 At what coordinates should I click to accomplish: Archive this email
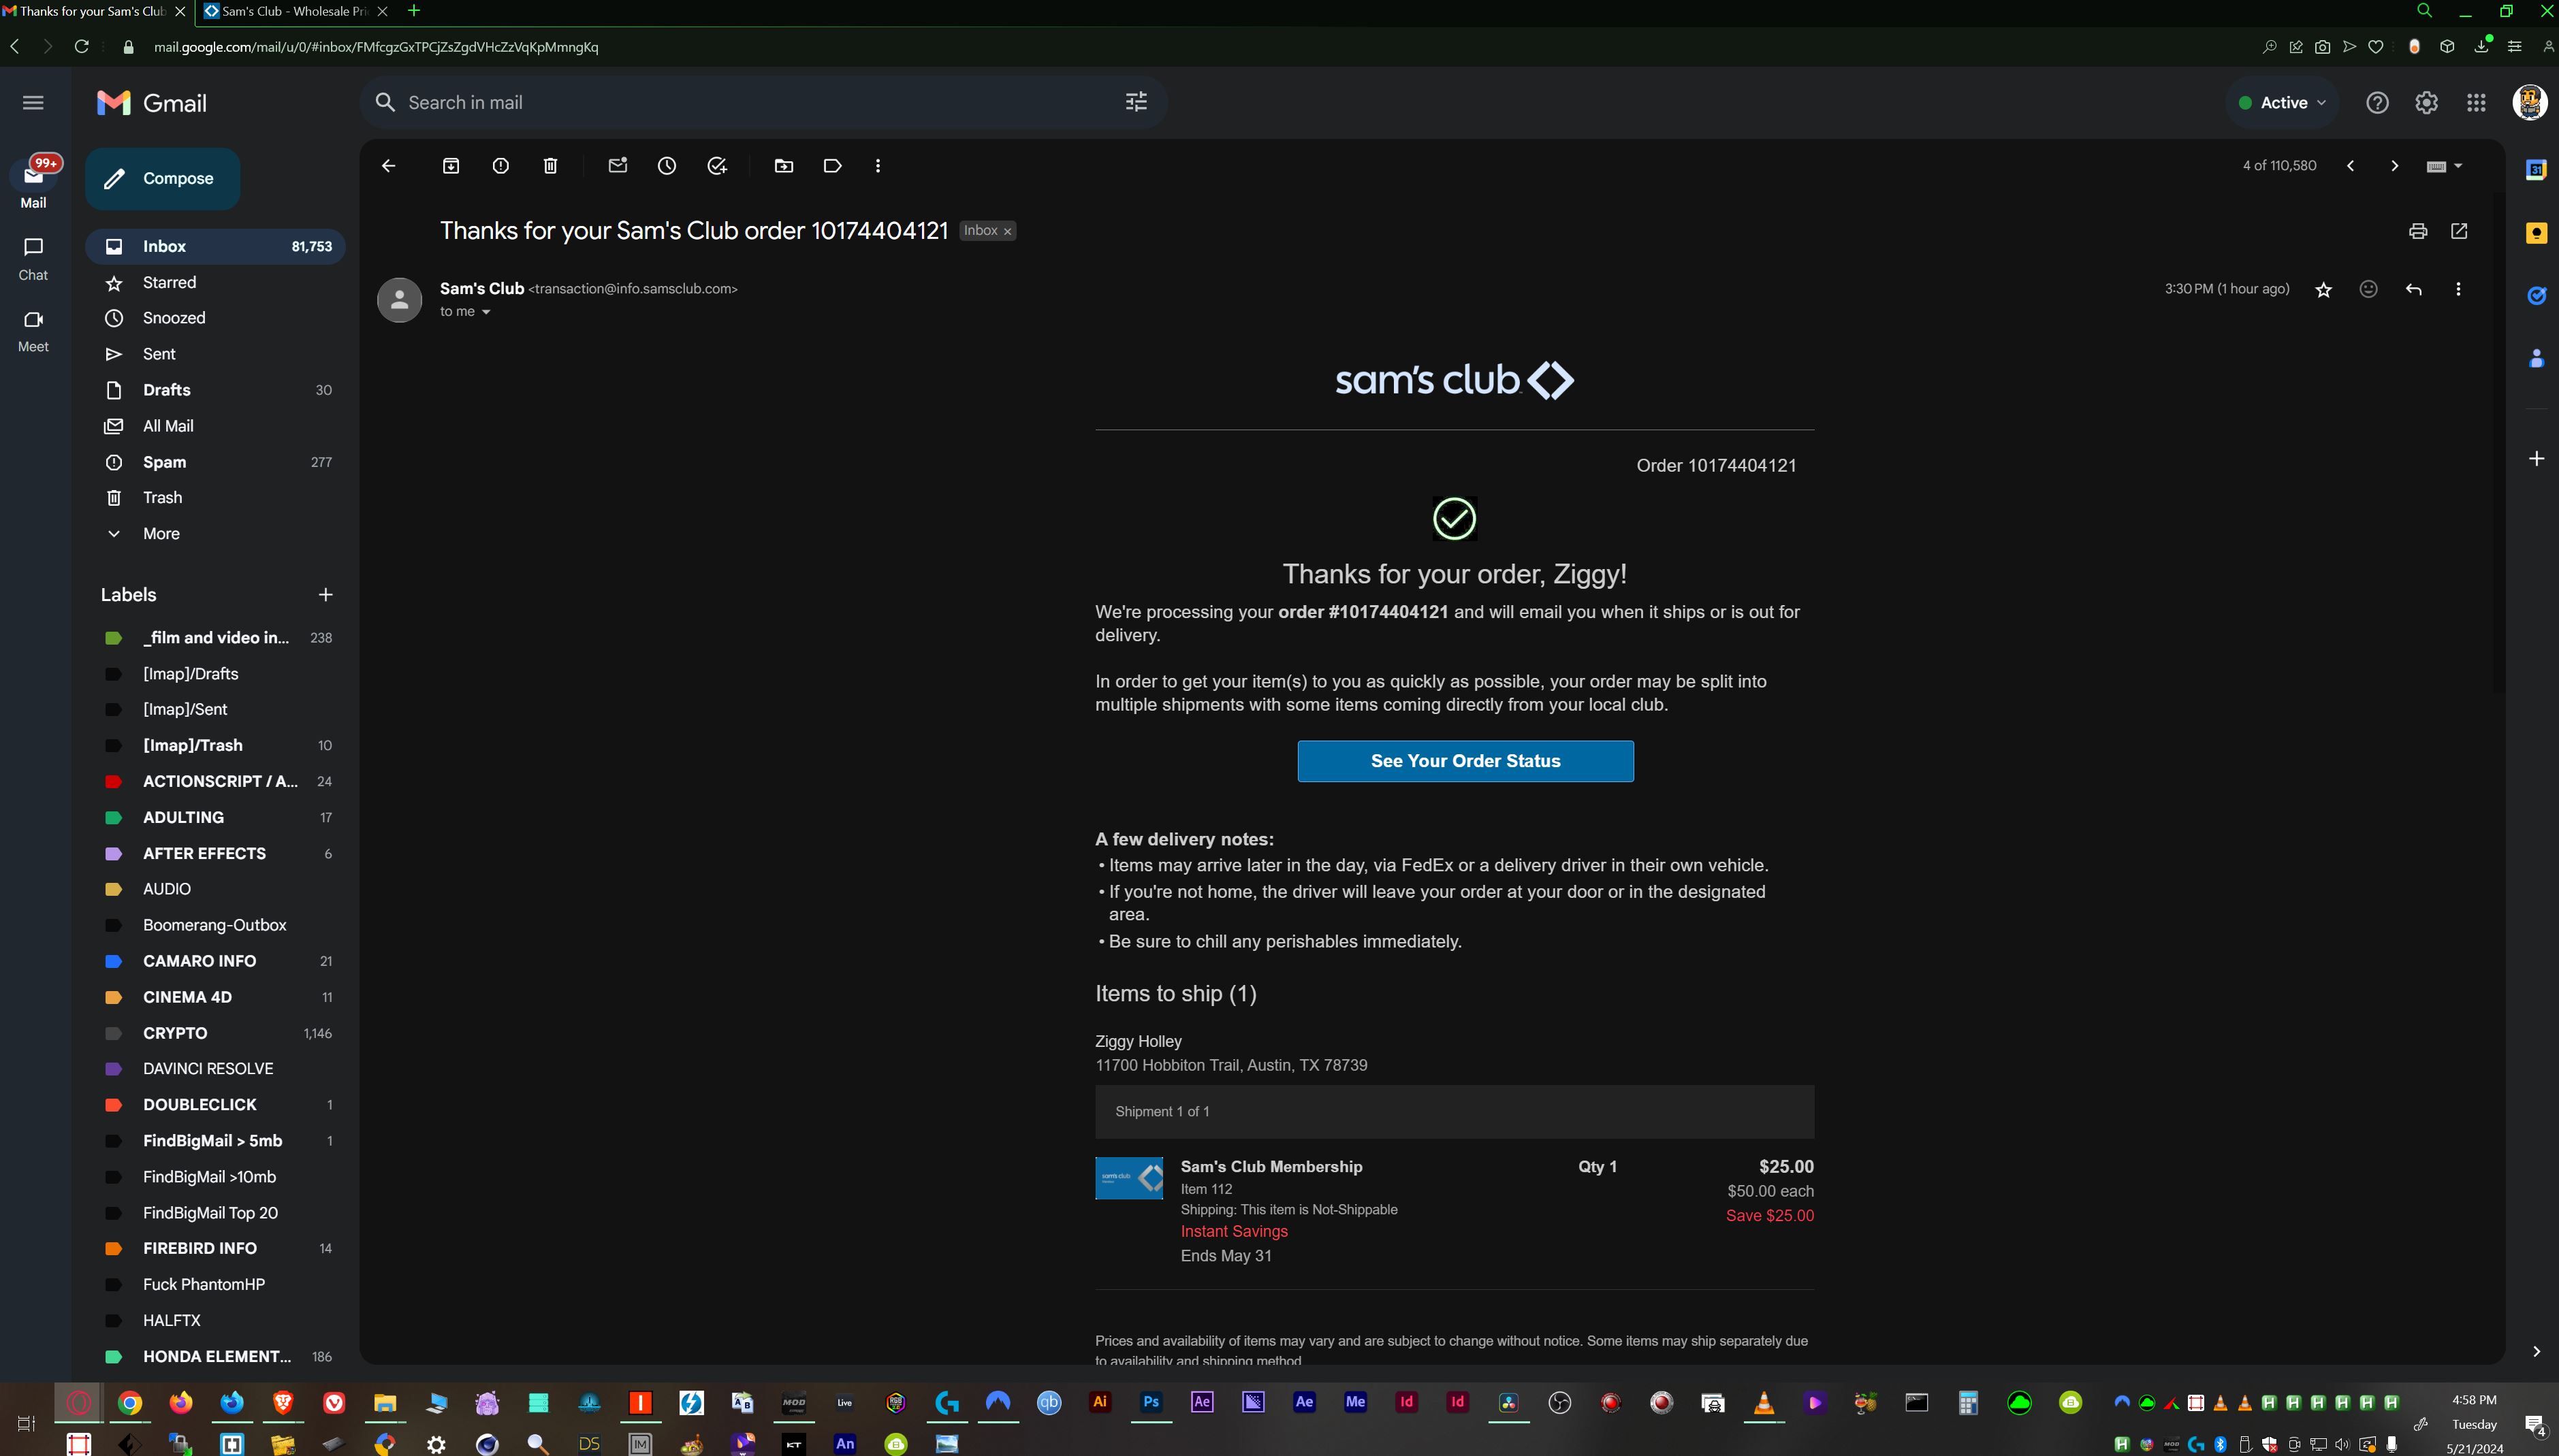(451, 166)
